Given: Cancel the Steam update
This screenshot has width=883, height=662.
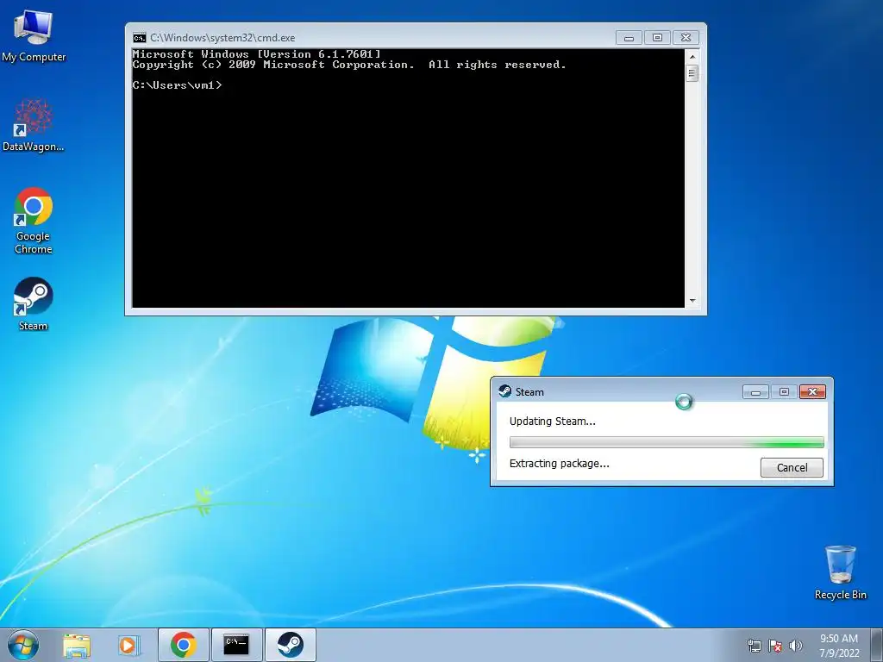Looking at the screenshot, I should coord(792,467).
